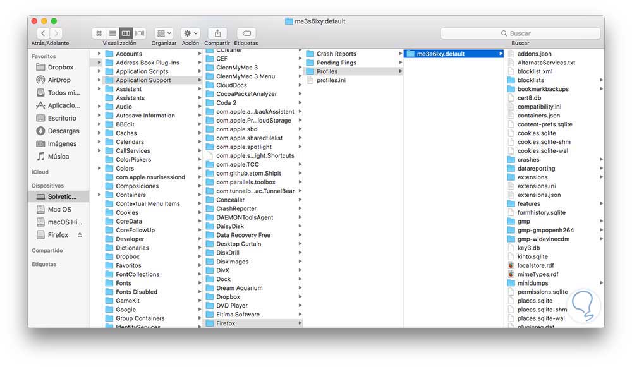Select the addons.json file
This screenshot has width=632, height=367.
click(555, 54)
